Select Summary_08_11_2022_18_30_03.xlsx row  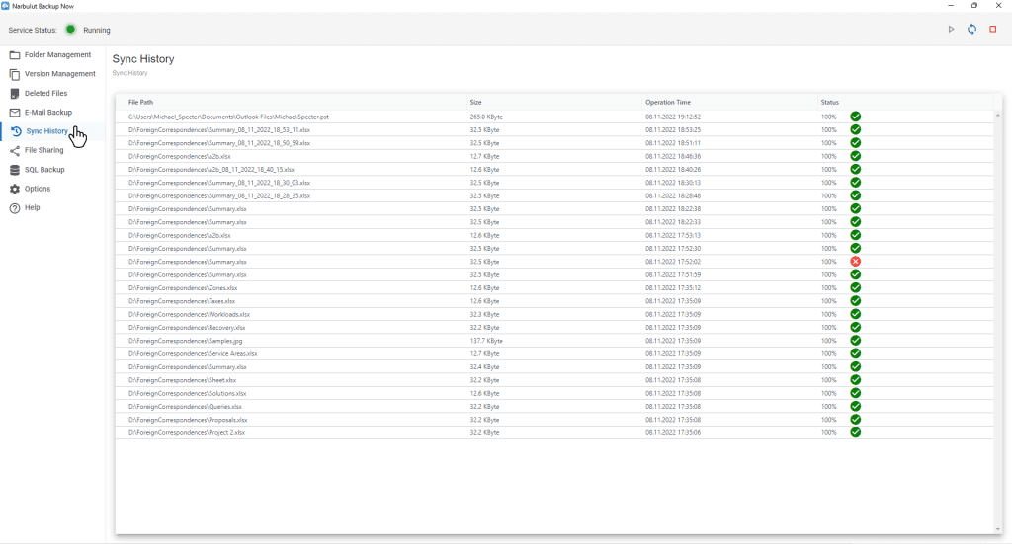[553, 183]
